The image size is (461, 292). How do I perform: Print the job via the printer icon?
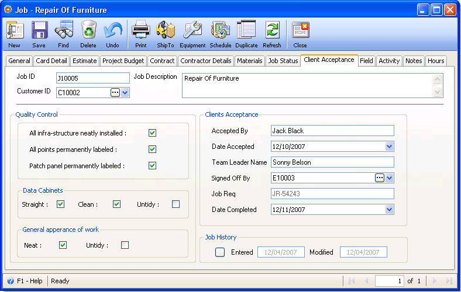click(x=141, y=30)
